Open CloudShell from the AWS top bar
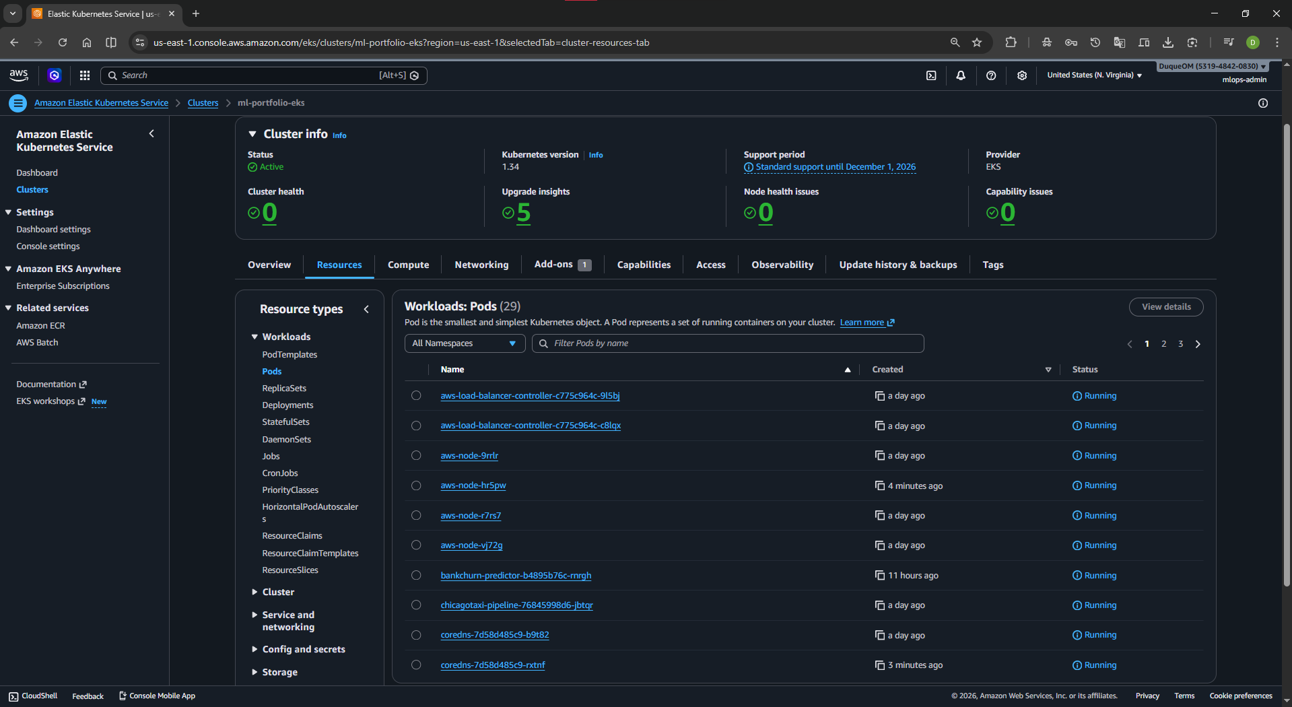The image size is (1292, 707). click(x=931, y=75)
